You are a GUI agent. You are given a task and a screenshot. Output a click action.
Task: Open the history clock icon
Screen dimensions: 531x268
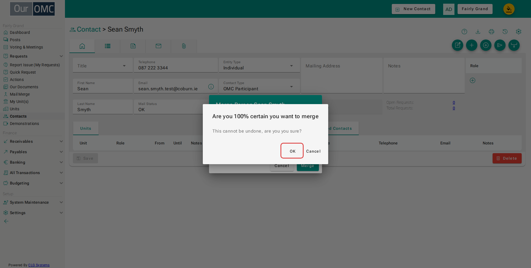point(505,32)
